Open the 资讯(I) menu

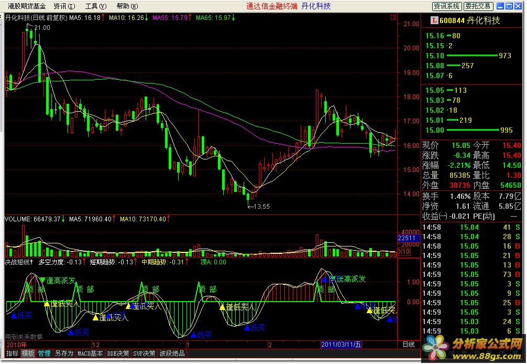[x=64, y=6]
